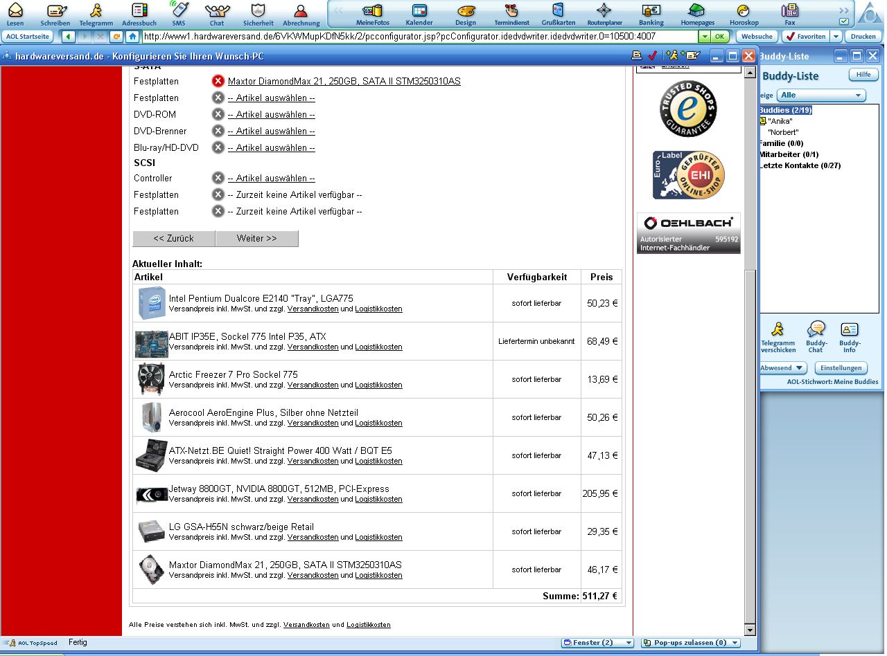Click the Websuche button
This screenshot has height=656, width=887.
point(757,36)
